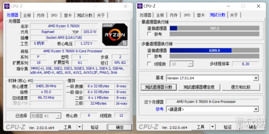Click 验证 button in left window

[95, 127]
